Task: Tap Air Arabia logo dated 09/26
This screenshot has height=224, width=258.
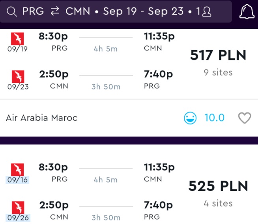Action: [x=18, y=207]
